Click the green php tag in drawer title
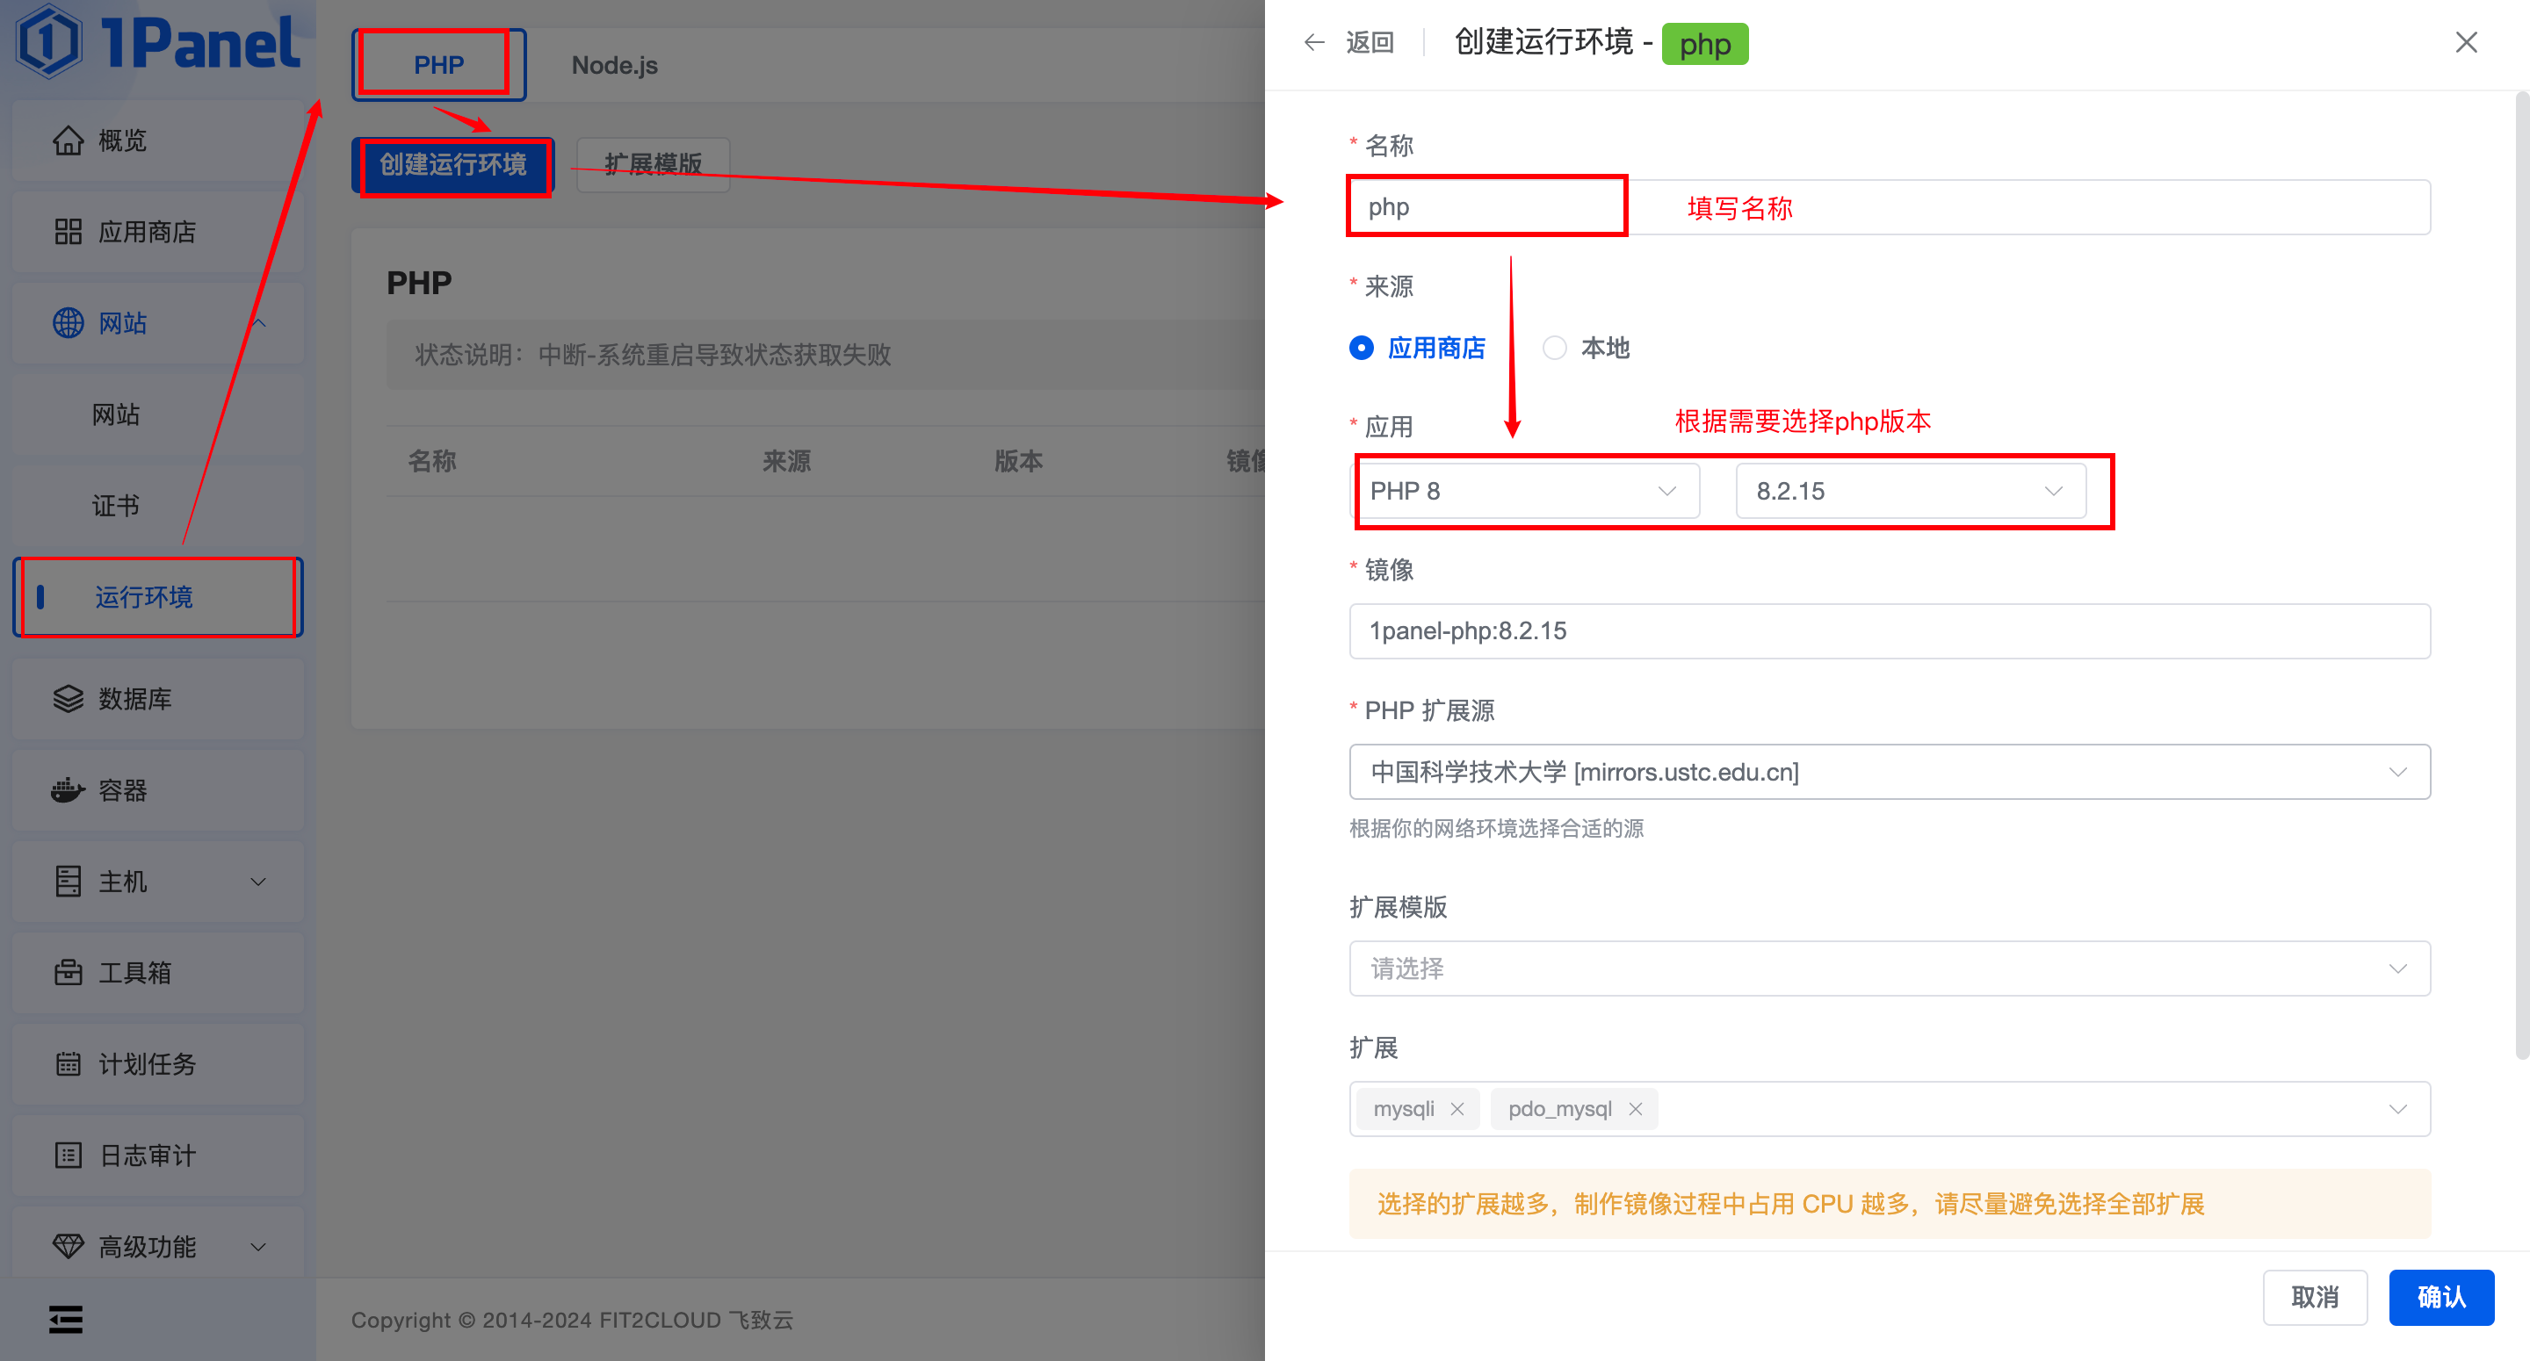 tap(1704, 43)
